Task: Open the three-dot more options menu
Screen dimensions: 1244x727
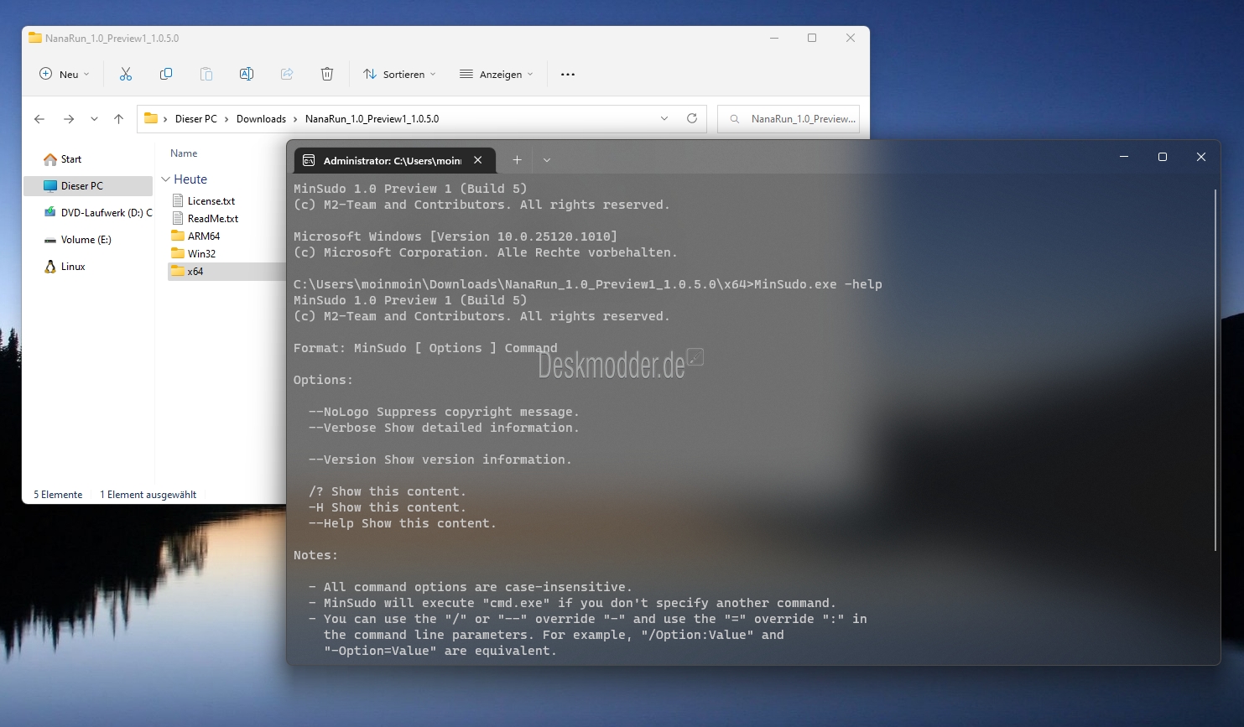Action: pyautogui.click(x=568, y=74)
